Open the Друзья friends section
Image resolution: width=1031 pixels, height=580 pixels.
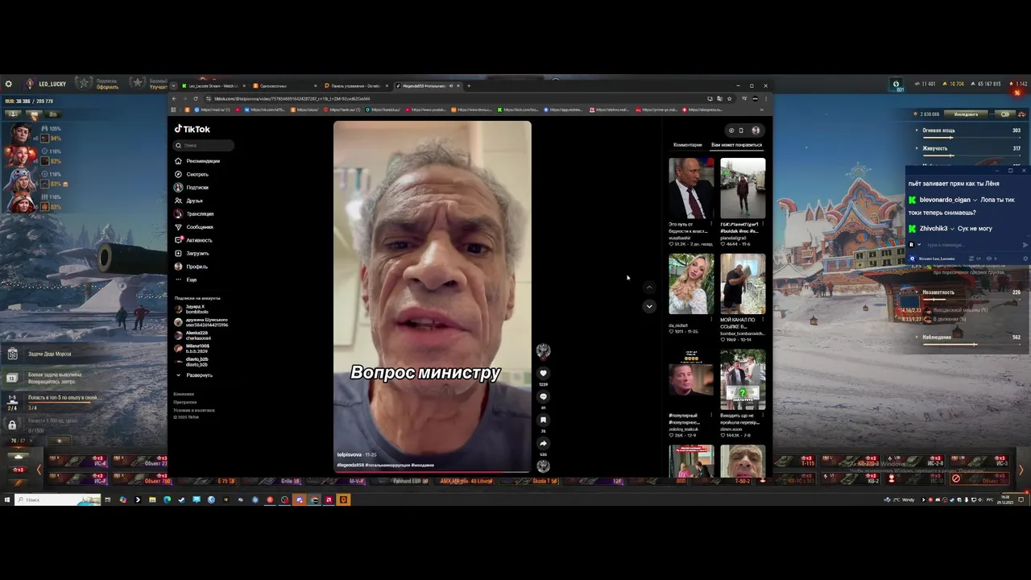(189, 201)
